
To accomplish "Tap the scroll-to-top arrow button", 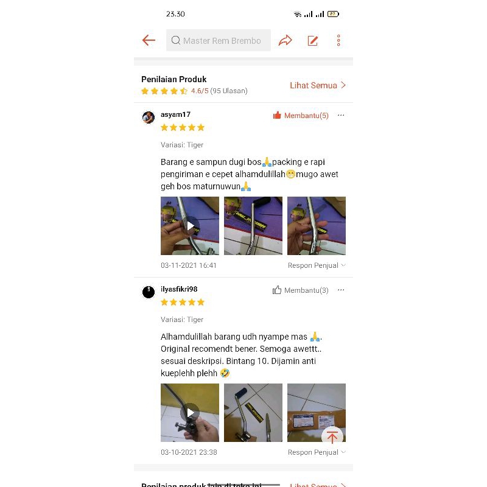I will [332, 437].
